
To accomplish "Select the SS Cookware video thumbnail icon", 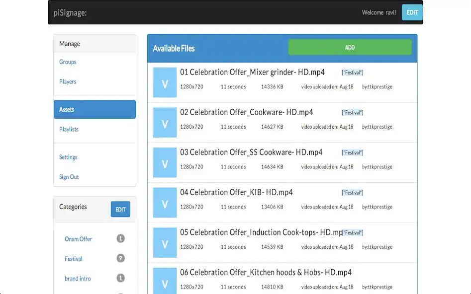I will [165, 162].
